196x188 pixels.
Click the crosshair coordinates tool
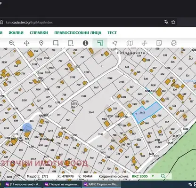144,43
